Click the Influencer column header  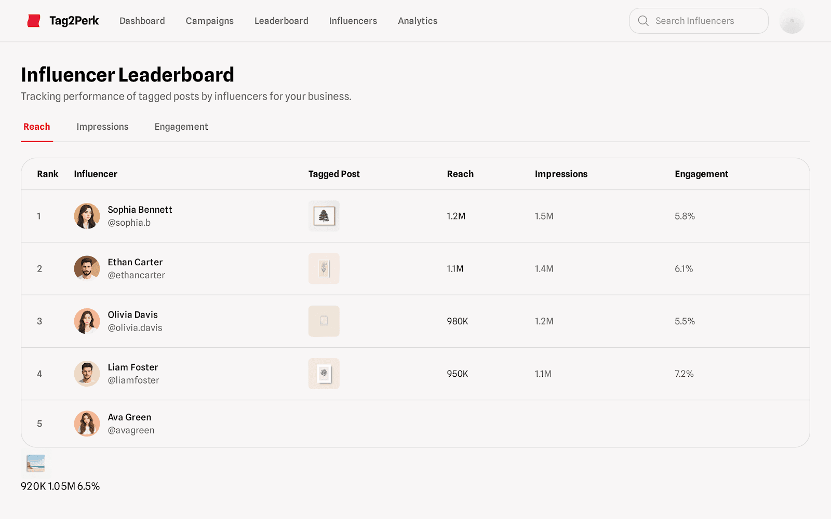pos(96,174)
